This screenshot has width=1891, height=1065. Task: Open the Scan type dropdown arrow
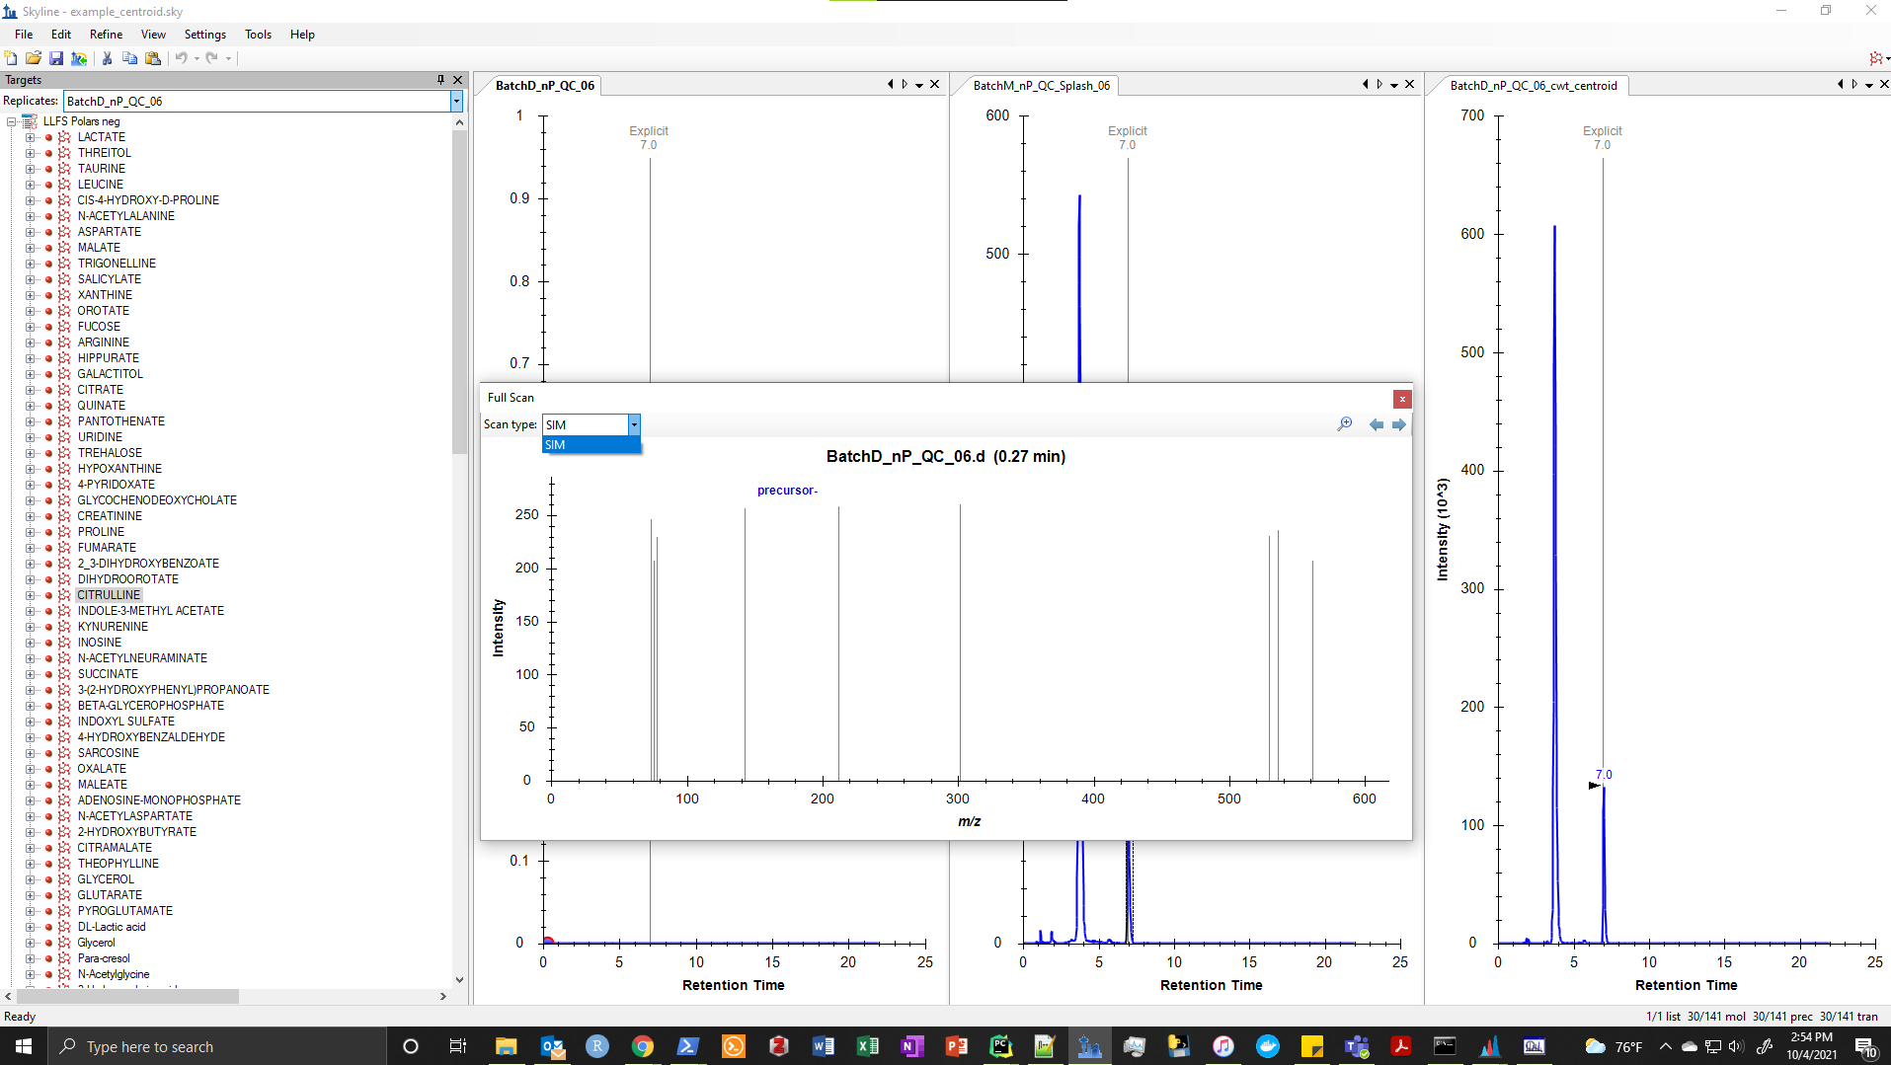(634, 424)
